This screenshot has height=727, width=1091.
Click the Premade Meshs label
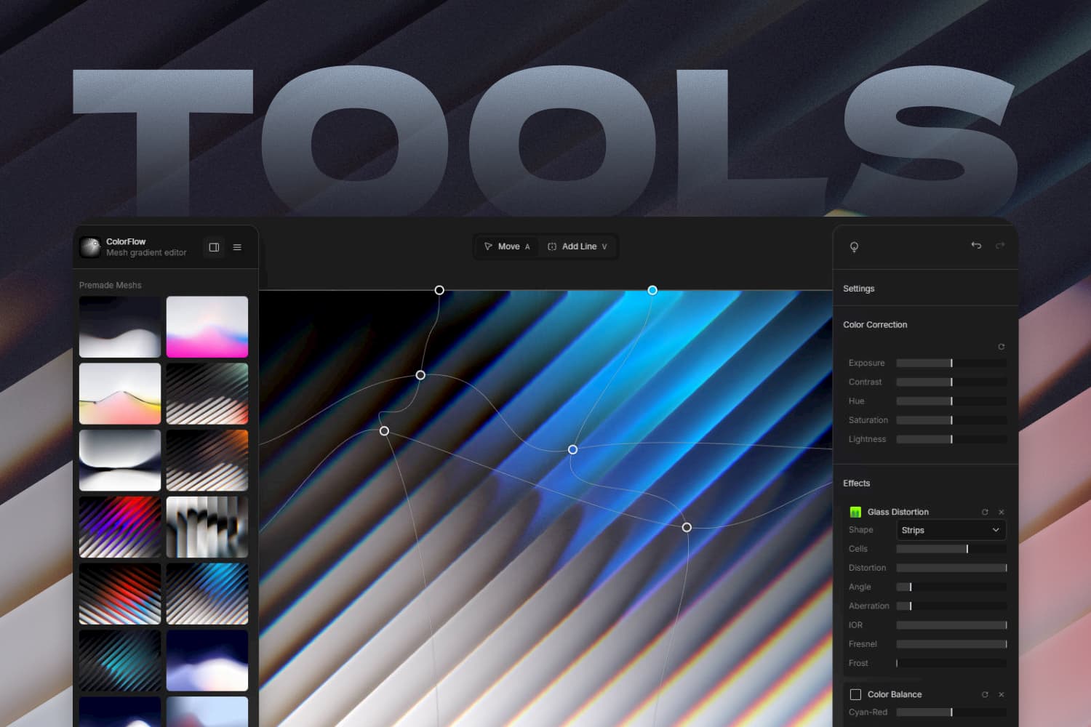click(110, 285)
